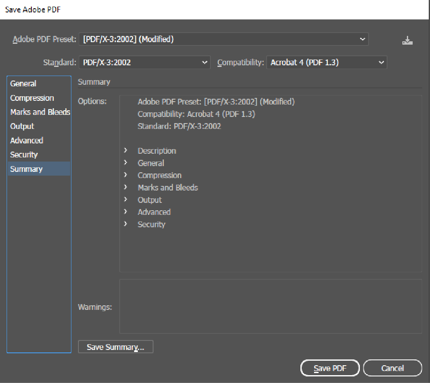The height and width of the screenshot is (383, 430).
Task: Expand the Security summary chevron
Action: [125, 224]
